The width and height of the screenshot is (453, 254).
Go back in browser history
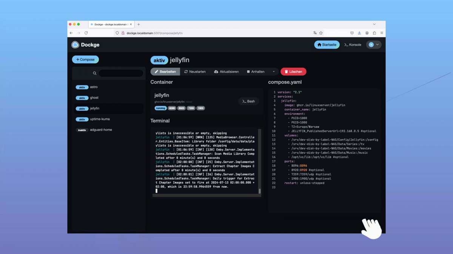coord(71,33)
